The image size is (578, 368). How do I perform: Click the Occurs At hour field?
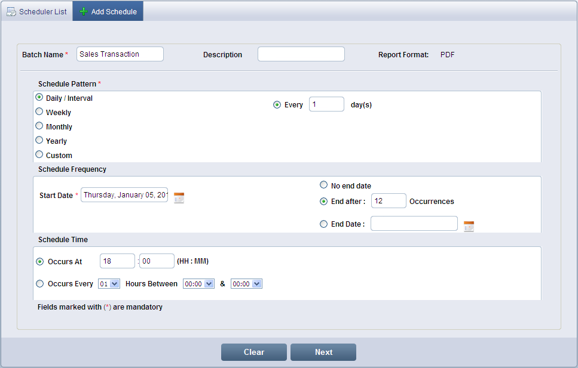pyautogui.click(x=117, y=261)
